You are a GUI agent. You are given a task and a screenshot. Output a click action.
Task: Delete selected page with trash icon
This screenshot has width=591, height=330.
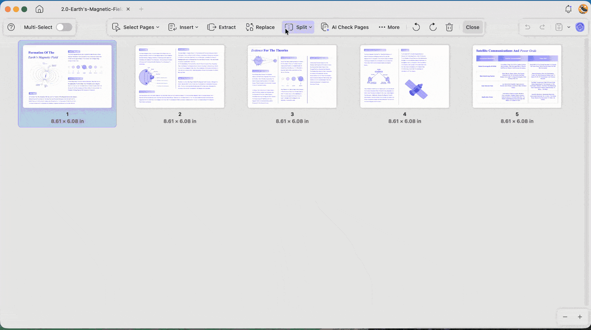tap(449, 27)
